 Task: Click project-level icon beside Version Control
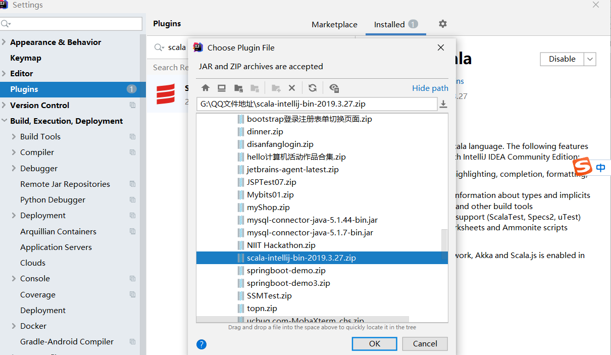click(133, 105)
